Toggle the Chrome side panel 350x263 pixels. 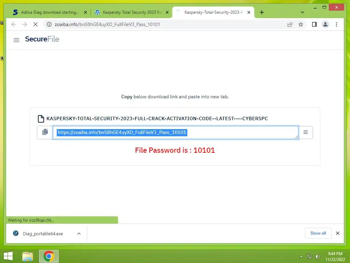pos(314,24)
